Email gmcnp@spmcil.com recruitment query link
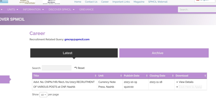The height and width of the screenshot is (108, 216). (77, 39)
